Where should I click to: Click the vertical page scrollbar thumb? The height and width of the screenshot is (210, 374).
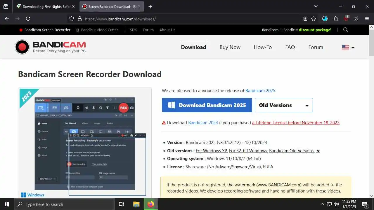[x=371, y=43]
